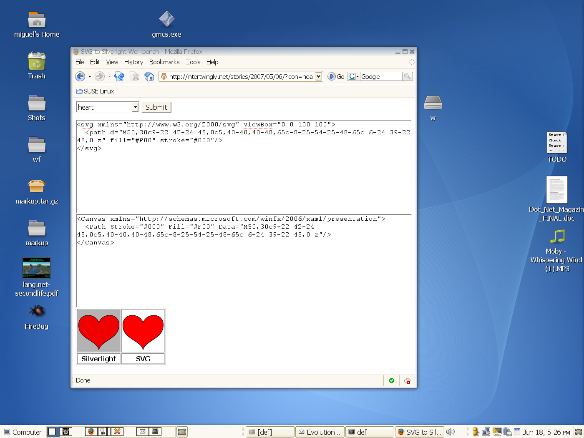The height and width of the screenshot is (438, 584).
Task: Open the Tools menu
Action: click(x=193, y=62)
